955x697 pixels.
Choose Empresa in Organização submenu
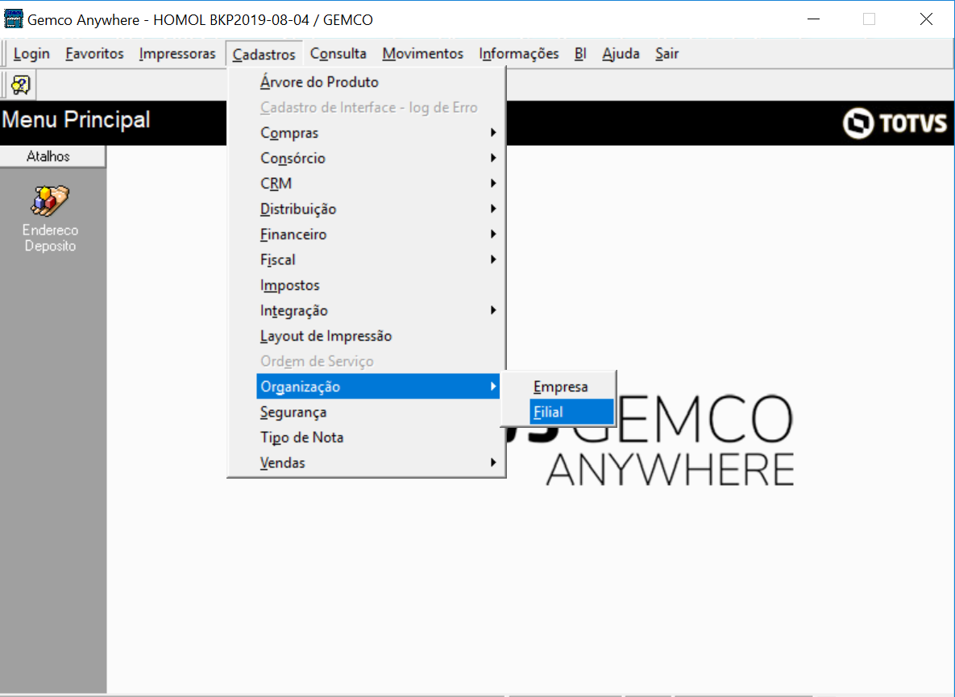point(571,387)
